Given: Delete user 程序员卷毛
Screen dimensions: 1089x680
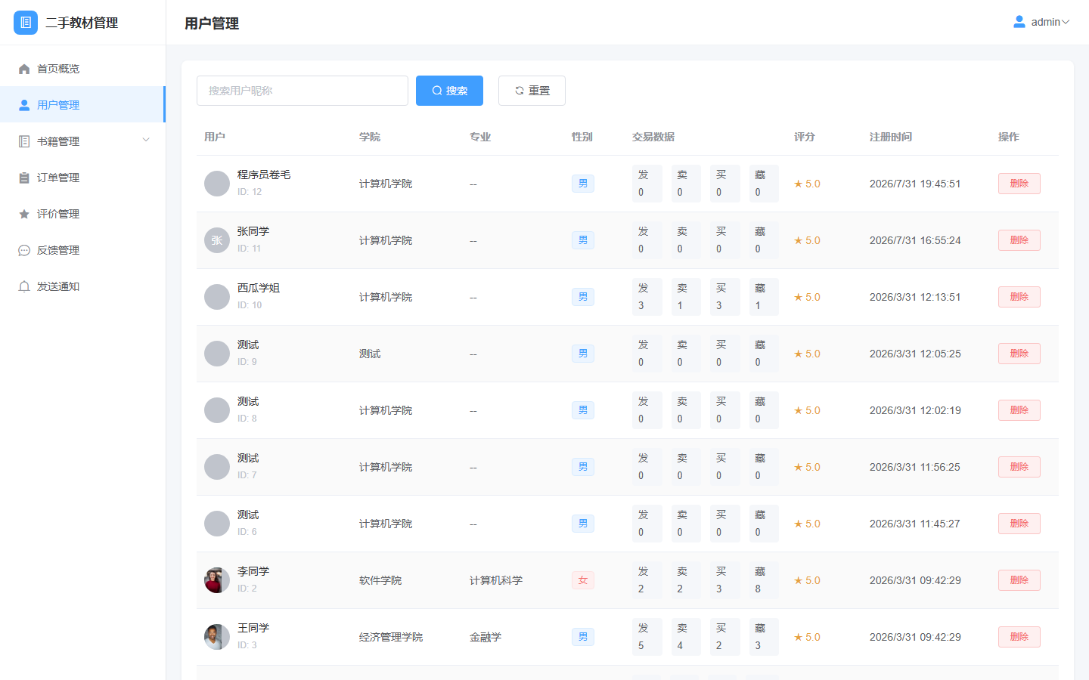Looking at the screenshot, I should 1019,184.
